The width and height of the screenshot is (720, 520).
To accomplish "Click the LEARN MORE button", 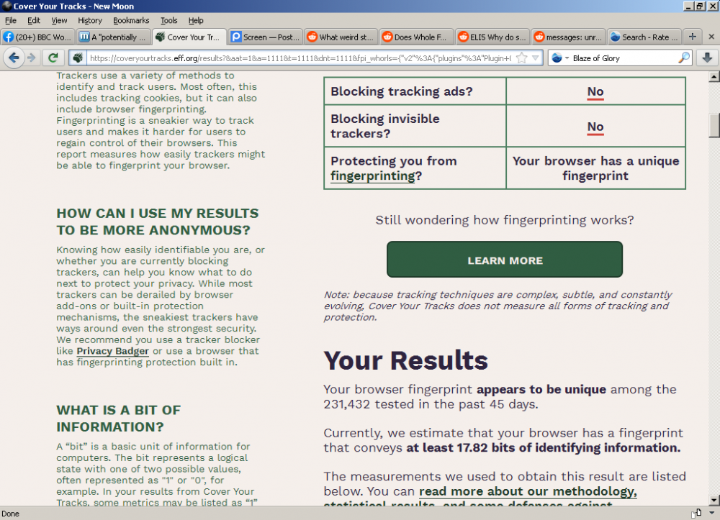I will pos(505,260).
